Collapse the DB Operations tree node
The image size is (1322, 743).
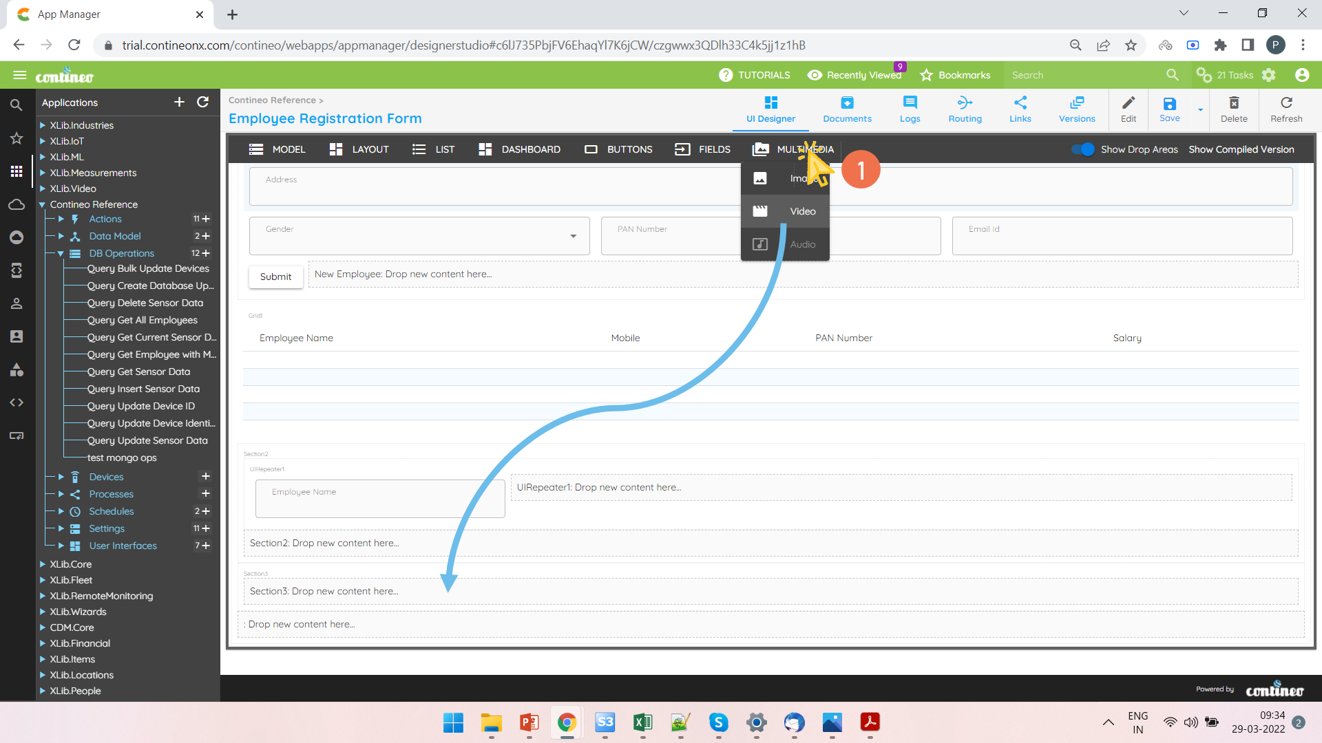[61, 253]
